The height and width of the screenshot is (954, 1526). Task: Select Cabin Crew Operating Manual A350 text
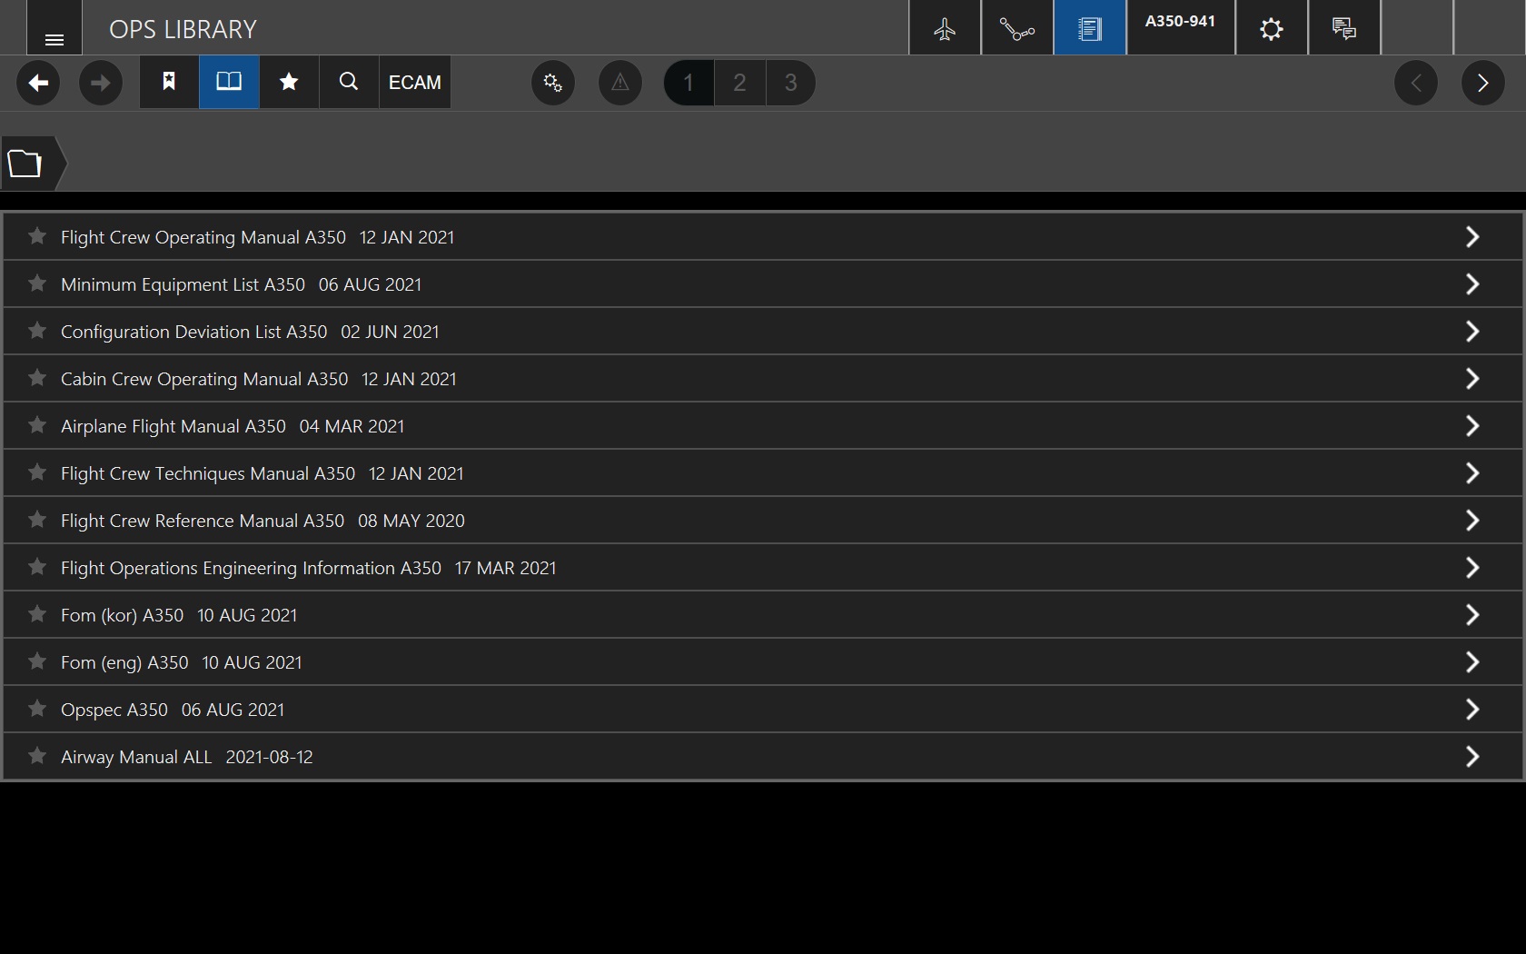pyautogui.click(x=204, y=379)
